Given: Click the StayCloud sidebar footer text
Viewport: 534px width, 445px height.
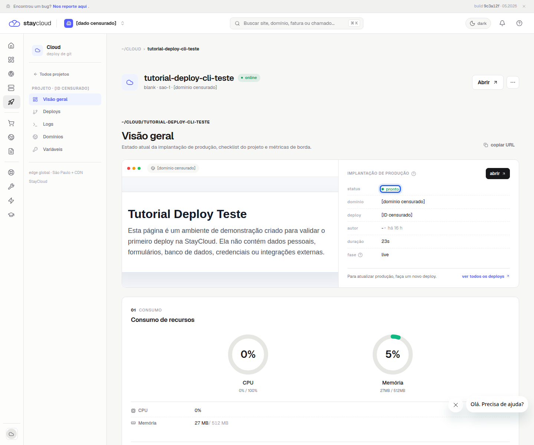Looking at the screenshot, I should pos(38,182).
